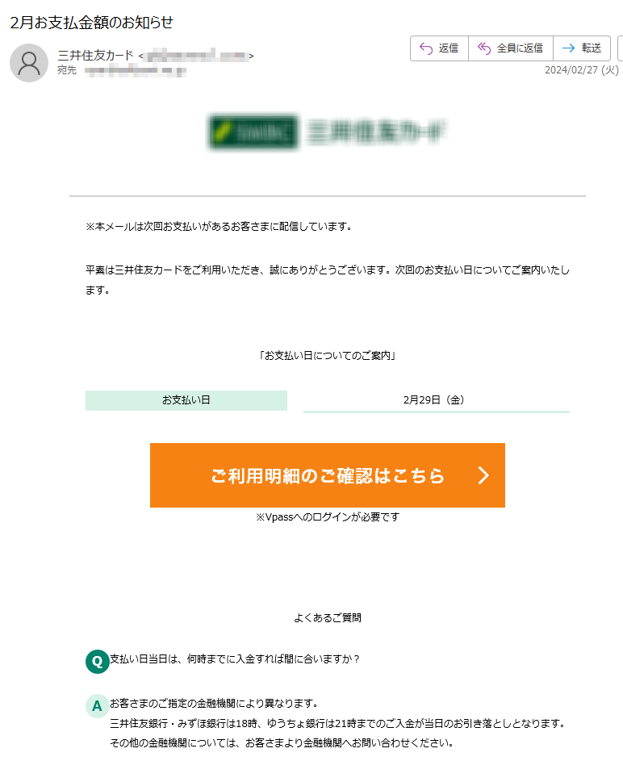Click the reply-all double arrow icon
The width and height of the screenshot is (623, 761).
click(x=484, y=48)
